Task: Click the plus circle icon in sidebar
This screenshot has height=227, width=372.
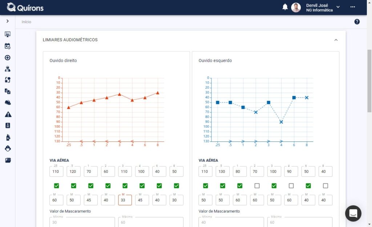Action: point(8,58)
